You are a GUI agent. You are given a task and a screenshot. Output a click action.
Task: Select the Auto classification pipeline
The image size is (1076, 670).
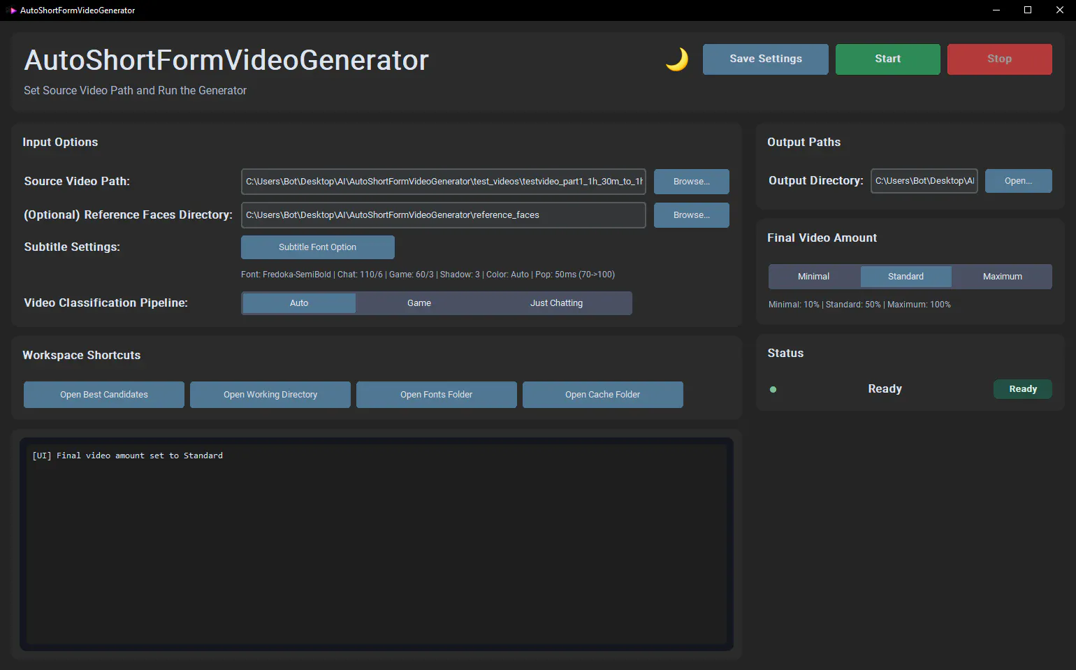[299, 303]
